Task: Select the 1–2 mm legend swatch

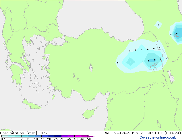Action: tap(18, 136)
